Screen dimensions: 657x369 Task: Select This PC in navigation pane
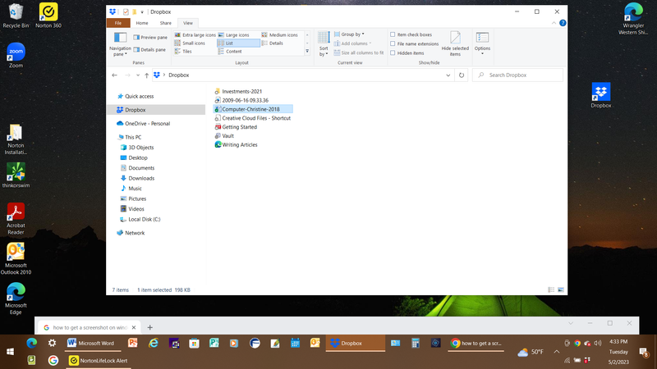129,137
